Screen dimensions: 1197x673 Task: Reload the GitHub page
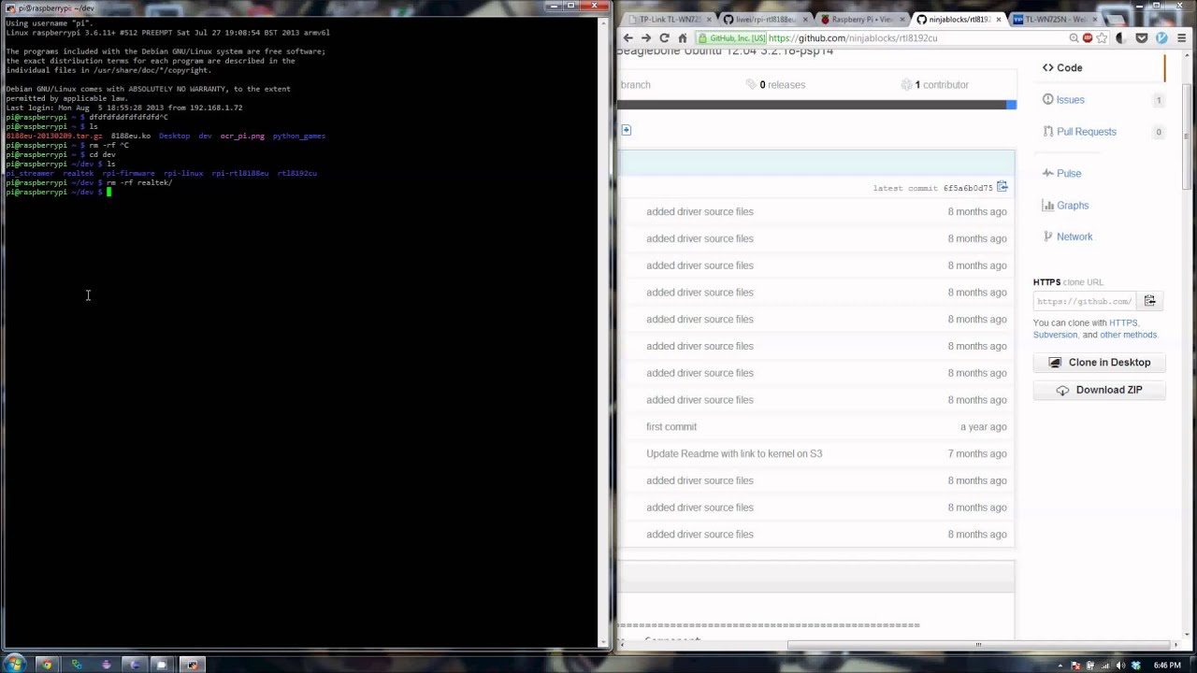664,38
